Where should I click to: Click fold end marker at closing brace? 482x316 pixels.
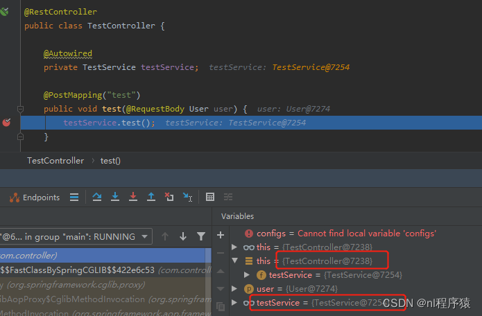pyautogui.click(x=20, y=137)
